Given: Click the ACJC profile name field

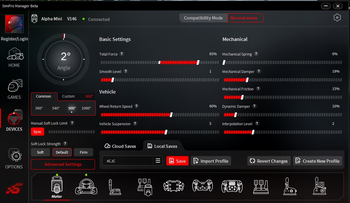Looking at the screenshot, I should click(x=128, y=161).
